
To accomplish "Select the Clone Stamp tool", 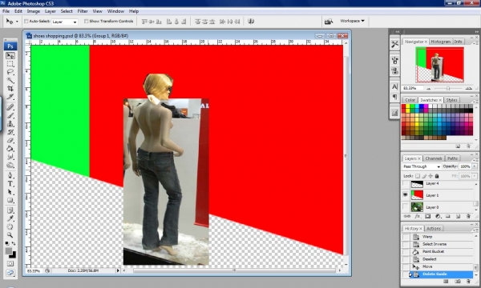I will click(10, 124).
